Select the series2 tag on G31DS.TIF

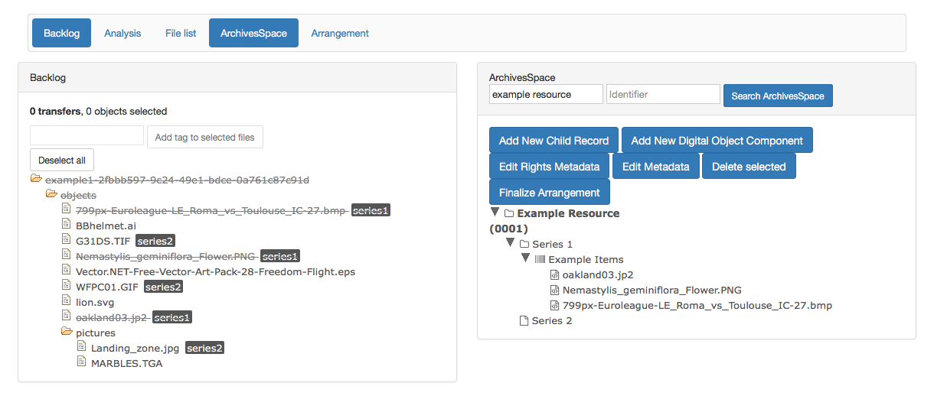click(160, 241)
